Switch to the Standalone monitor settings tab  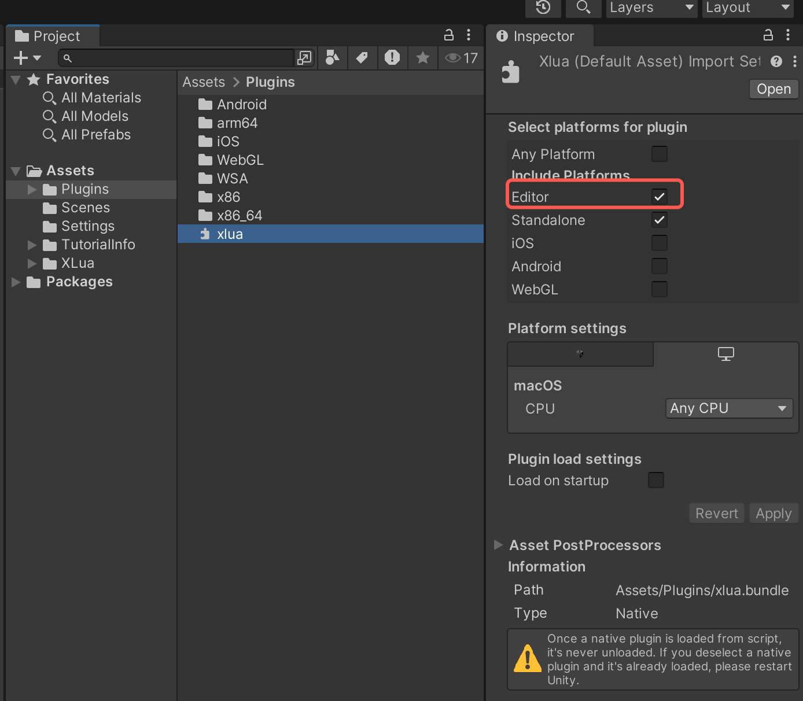click(726, 354)
